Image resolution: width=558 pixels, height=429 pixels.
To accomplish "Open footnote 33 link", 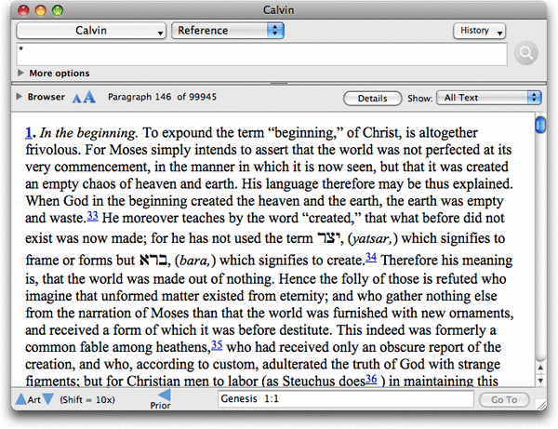I will (x=92, y=216).
